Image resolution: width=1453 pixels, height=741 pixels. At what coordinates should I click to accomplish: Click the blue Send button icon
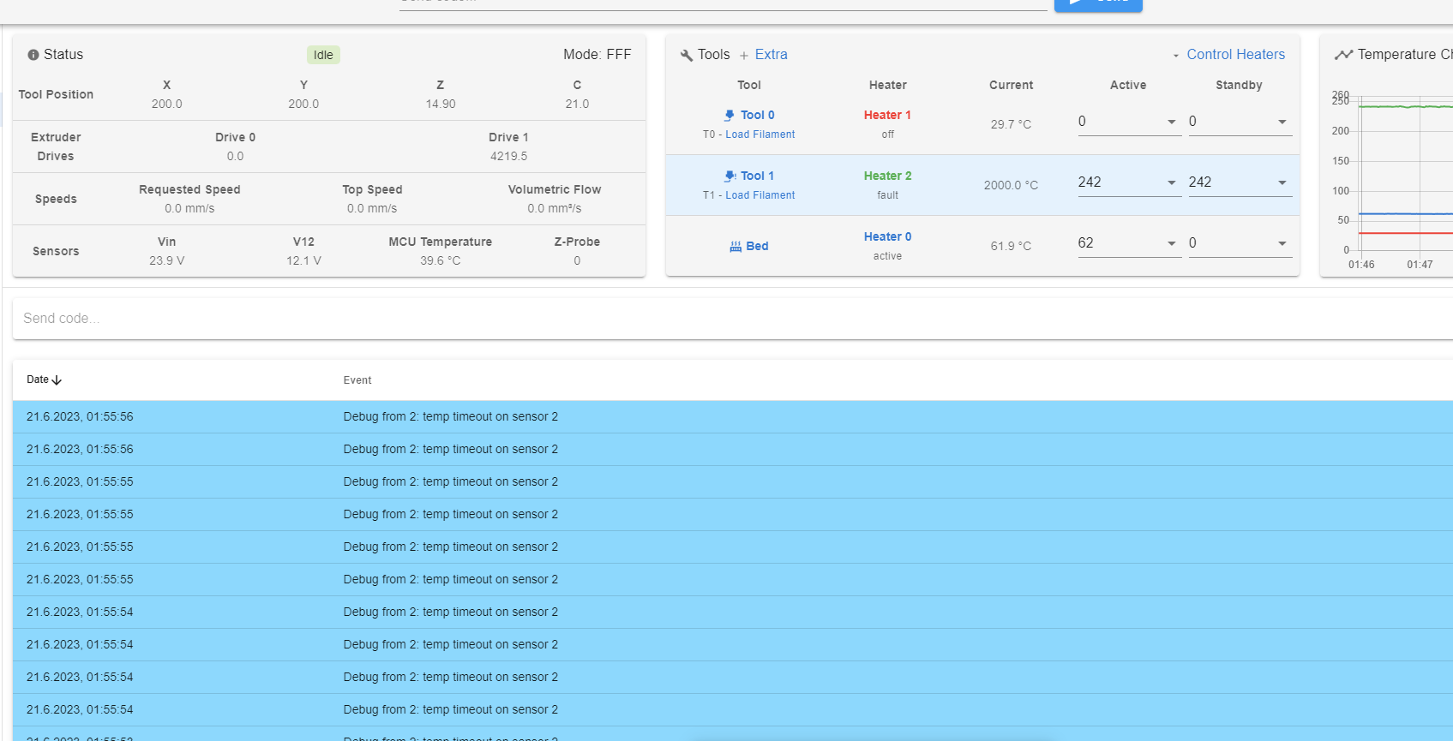[1077, 3]
